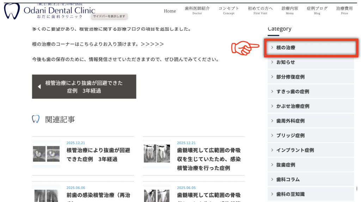Open the すきっ歯の症例 category
The width and height of the screenshot is (361, 202).
[x=293, y=91]
